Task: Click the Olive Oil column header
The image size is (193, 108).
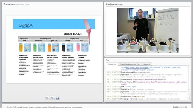Action: click(x=38, y=40)
